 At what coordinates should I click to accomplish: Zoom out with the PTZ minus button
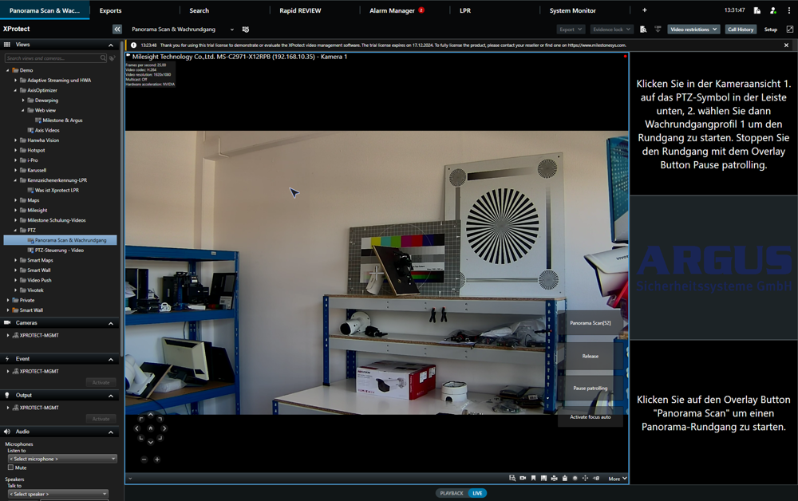point(144,460)
